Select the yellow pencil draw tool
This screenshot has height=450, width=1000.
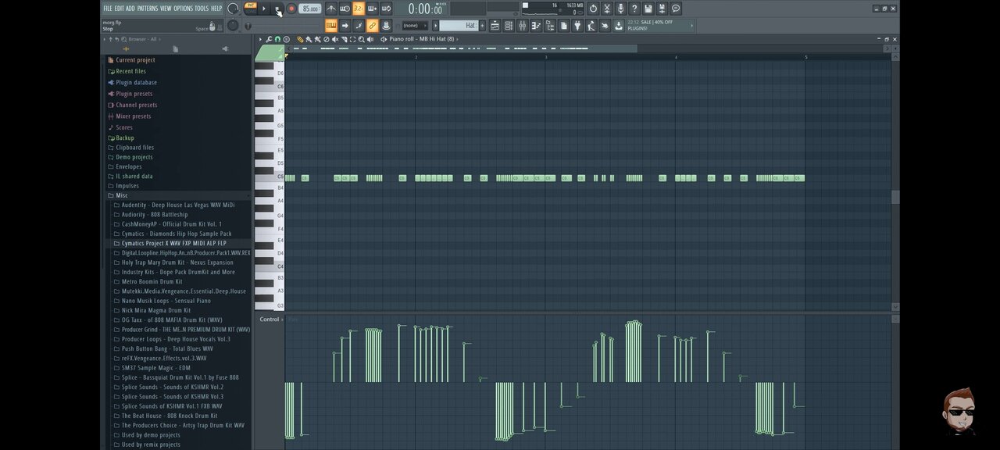(300, 39)
